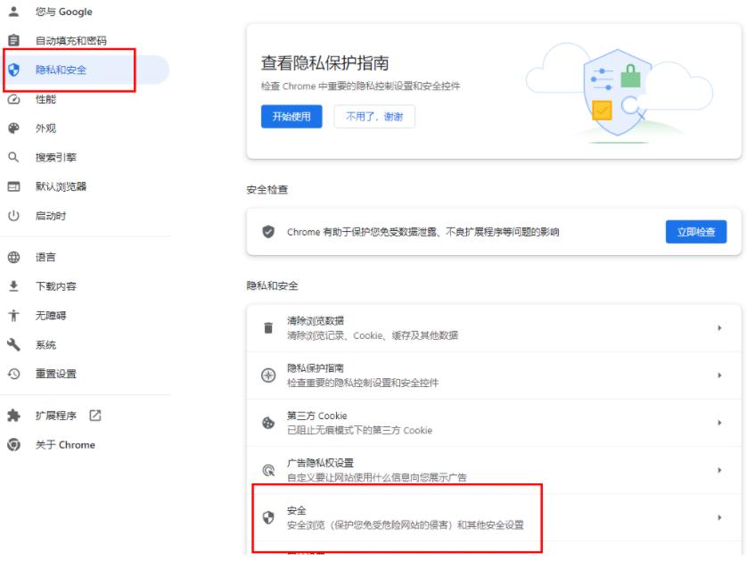
Task: Click the speedometer icon for 性能
Action: [x=13, y=99]
